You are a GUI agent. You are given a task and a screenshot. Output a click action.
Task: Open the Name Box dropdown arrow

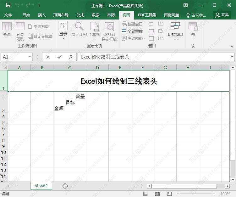pyautogui.click(x=30, y=57)
